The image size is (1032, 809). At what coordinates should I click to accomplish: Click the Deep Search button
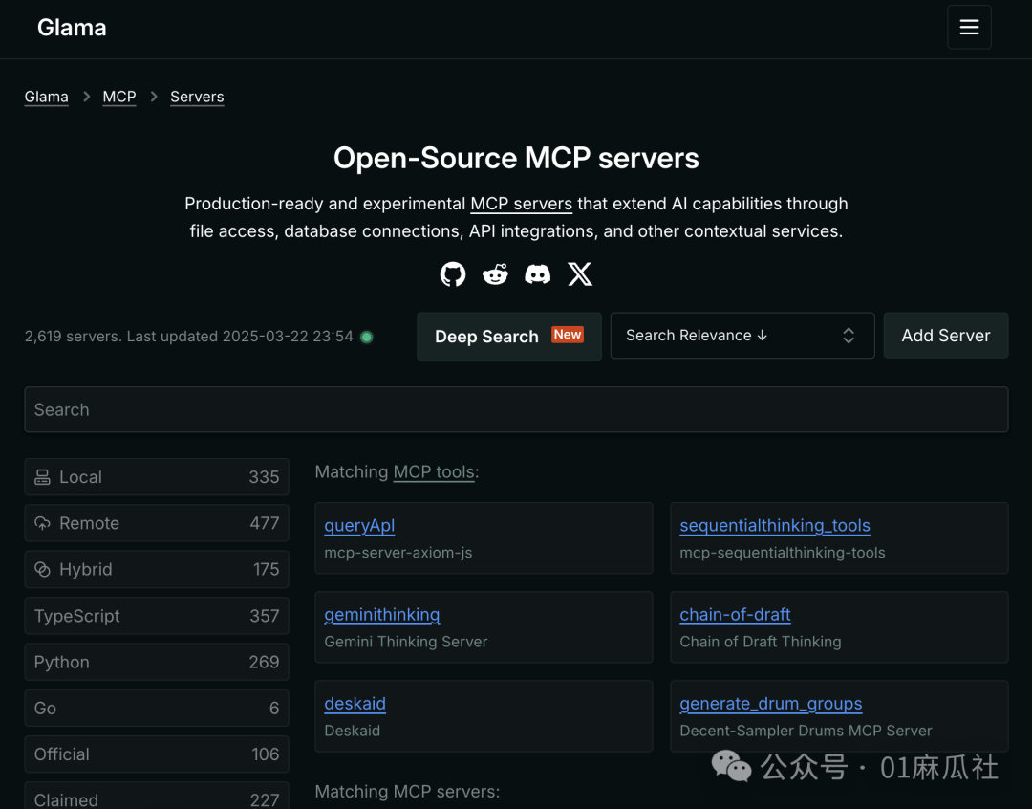[508, 336]
